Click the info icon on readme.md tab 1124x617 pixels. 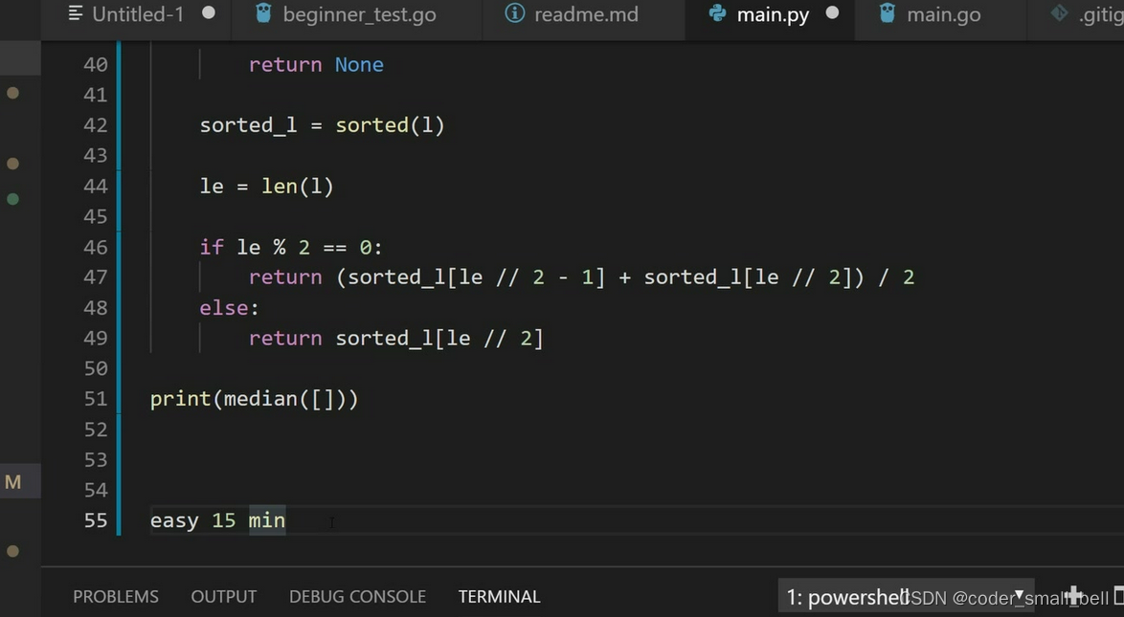point(515,13)
